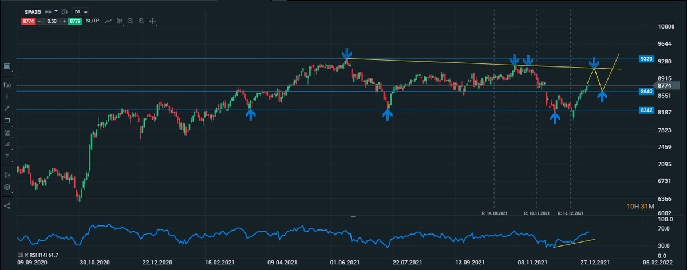Select the rectangle shape drawing tool
687x270 pixels.
point(7,121)
